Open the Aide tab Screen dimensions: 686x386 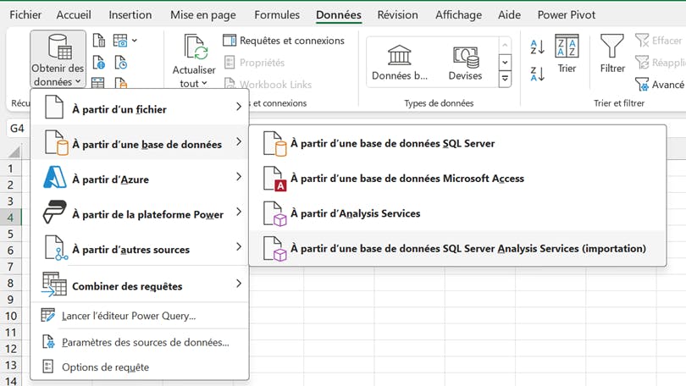pos(509,15)
